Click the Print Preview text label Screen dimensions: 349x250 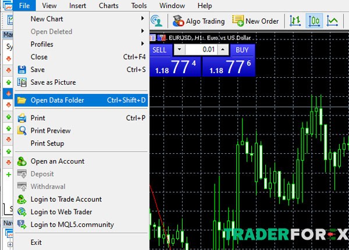51,131
